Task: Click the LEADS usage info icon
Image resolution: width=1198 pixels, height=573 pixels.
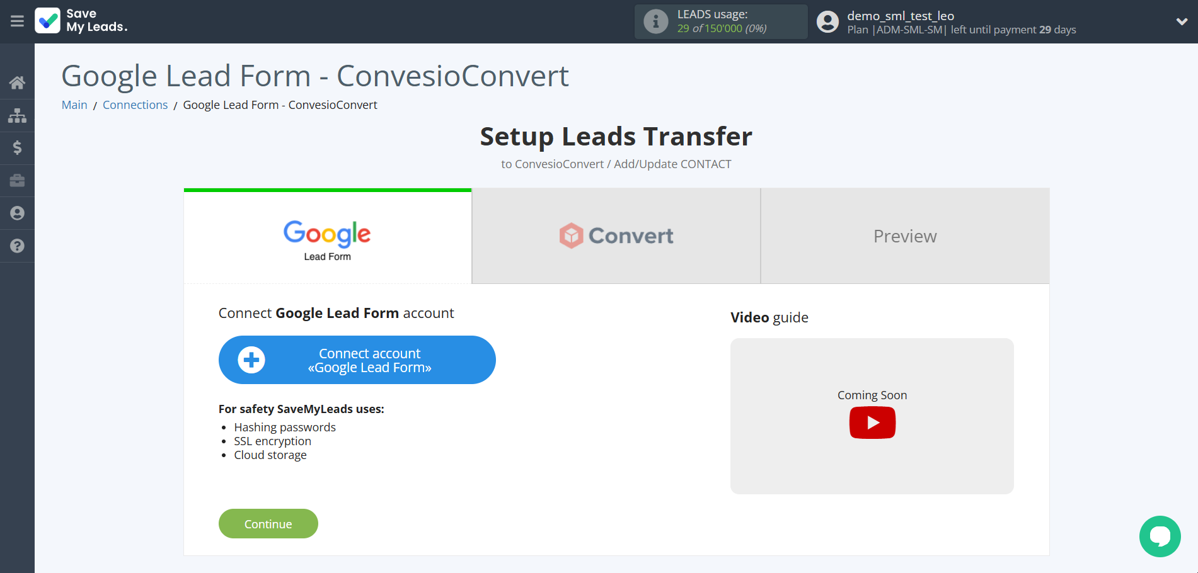Action: (655, 21)
